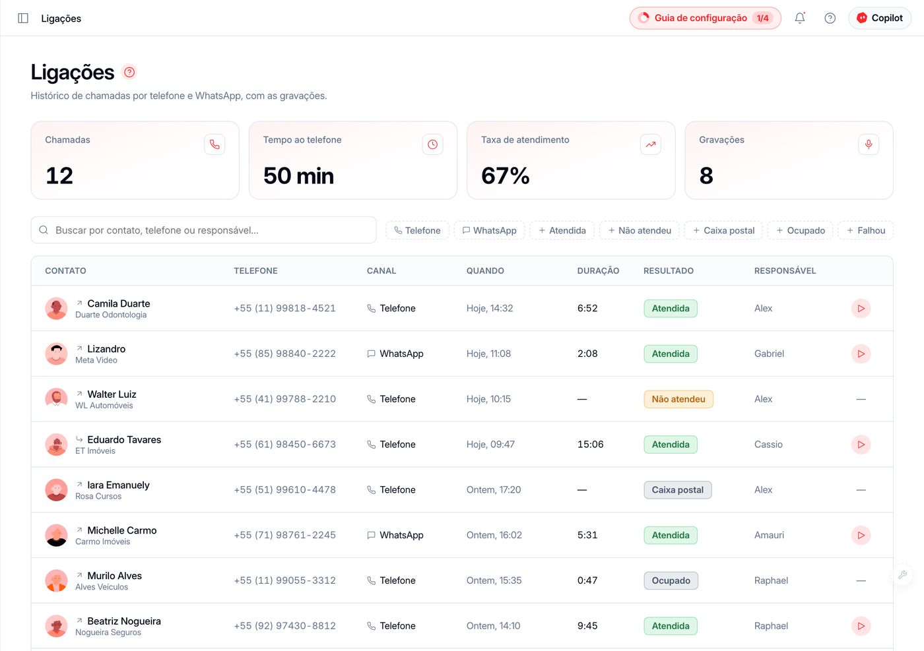924x651 pixels.
Task: Toggle the WhatsApp channel filter
Action: click(x=490, y=230)
